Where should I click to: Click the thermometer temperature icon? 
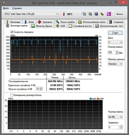pos(64,14)
